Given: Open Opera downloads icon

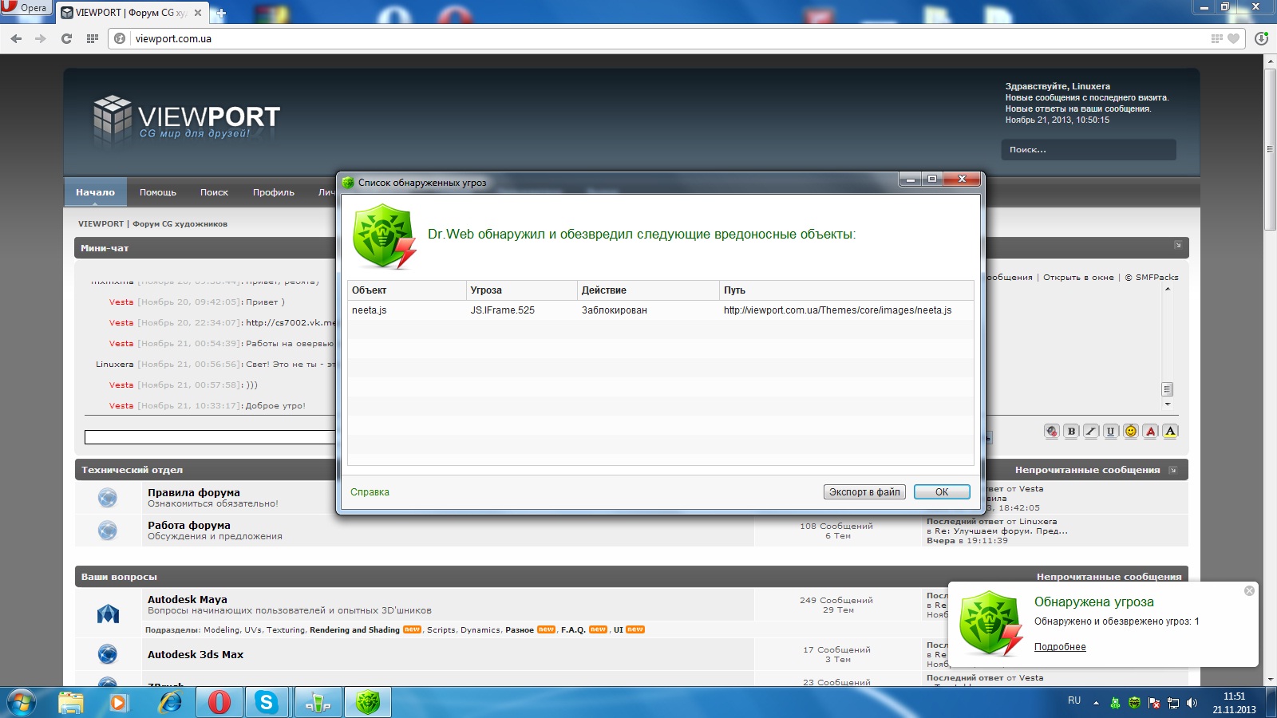Looking at the screenshot, I should 1262,38.
